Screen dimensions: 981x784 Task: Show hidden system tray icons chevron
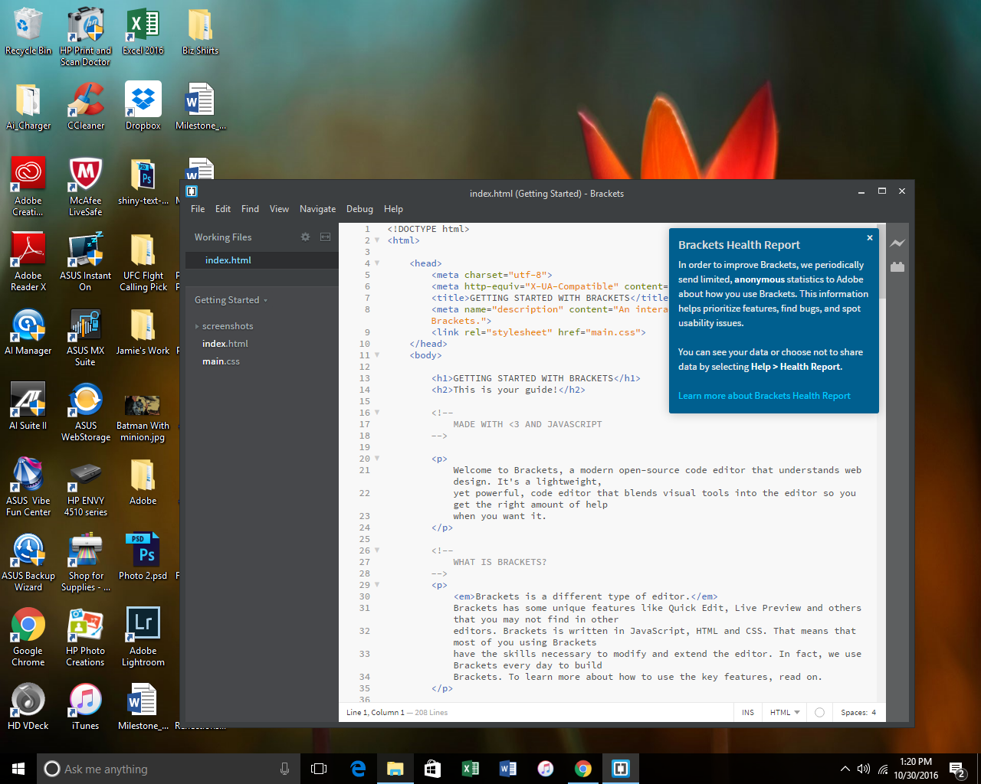(x=845, y=769)
